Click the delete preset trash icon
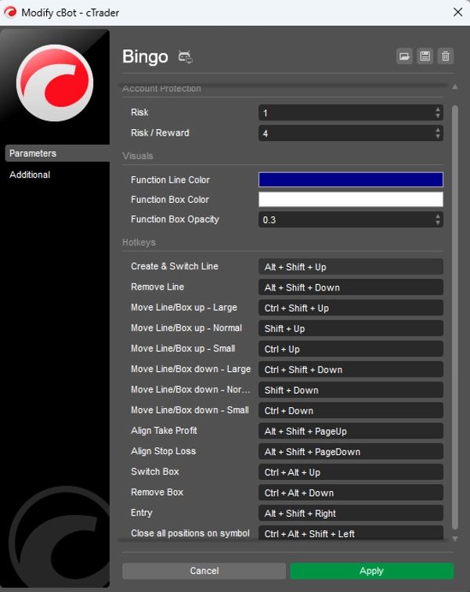The width and height of the screenshot is (470, 592). (446, 56)
